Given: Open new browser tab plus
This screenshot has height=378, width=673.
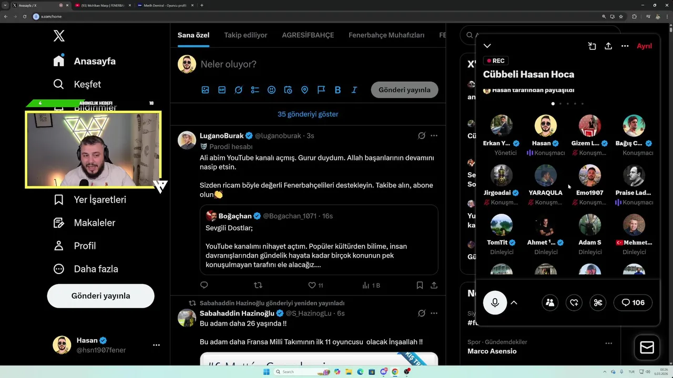Looking at the screenshot, I should coord(202,5).
